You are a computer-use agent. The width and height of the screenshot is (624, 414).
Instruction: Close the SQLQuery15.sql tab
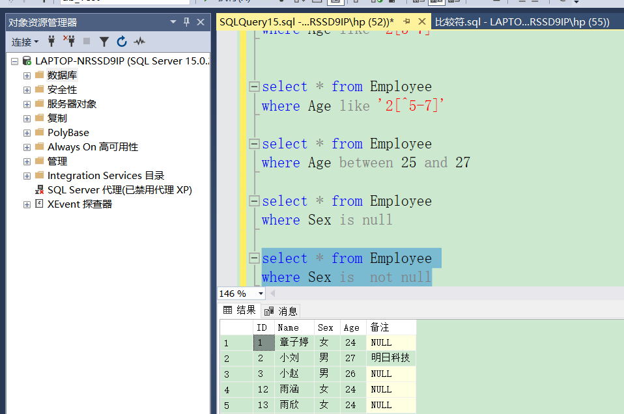(422, 21)
